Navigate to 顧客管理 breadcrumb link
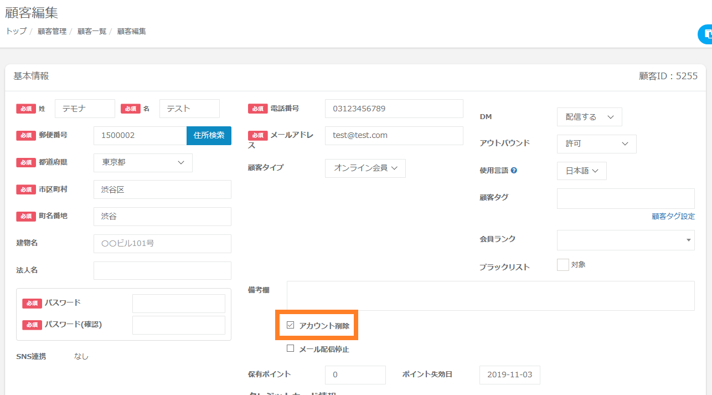Screen dimensions: 712x395 (52, 32)
